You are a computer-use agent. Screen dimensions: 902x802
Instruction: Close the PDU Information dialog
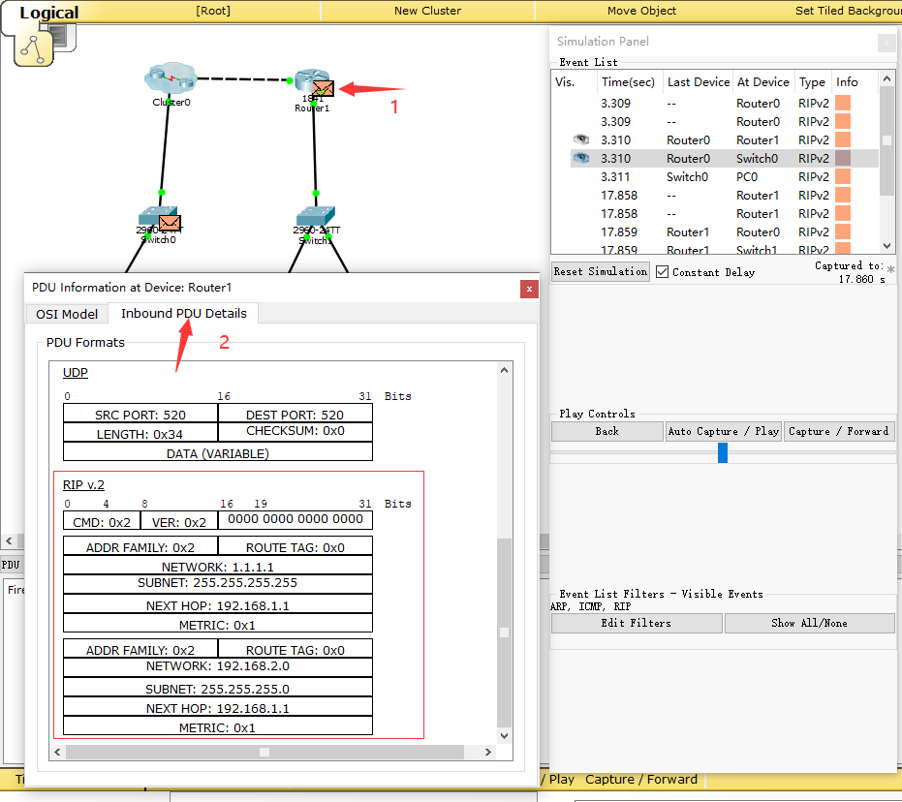pos(529,289)
